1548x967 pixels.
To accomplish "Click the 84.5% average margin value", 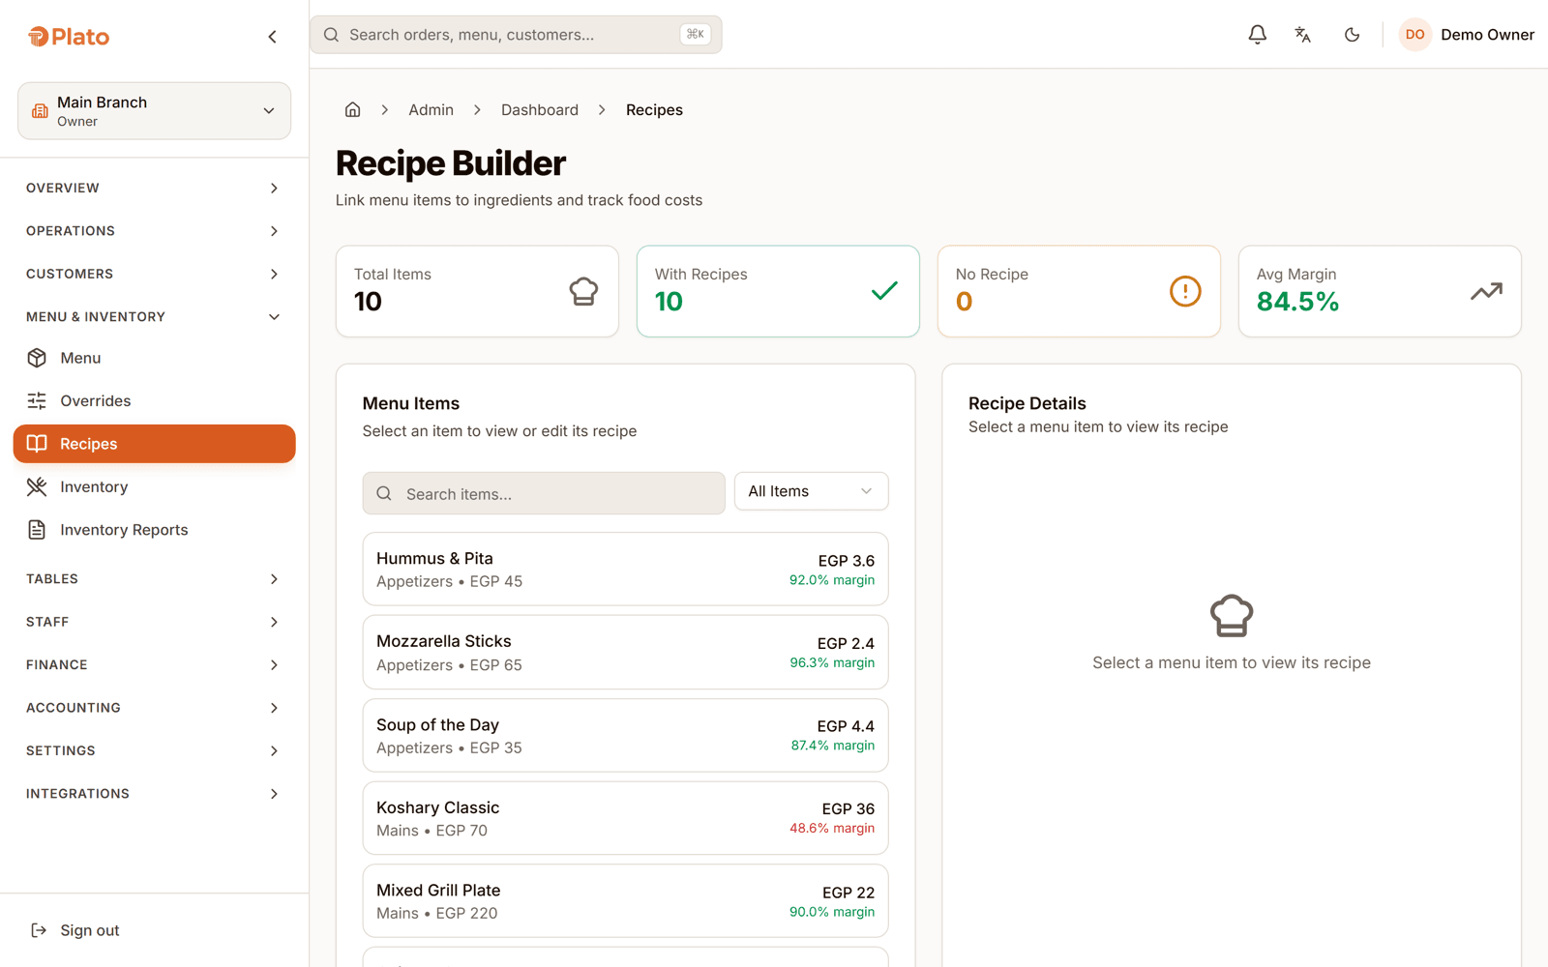I will coord(1297,302).
